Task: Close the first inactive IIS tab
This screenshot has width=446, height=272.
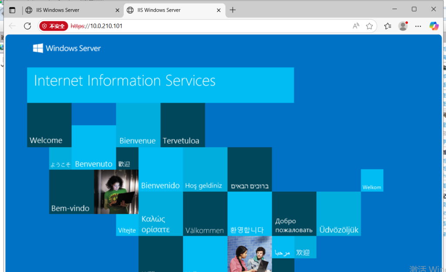Action: coord(117,10)
